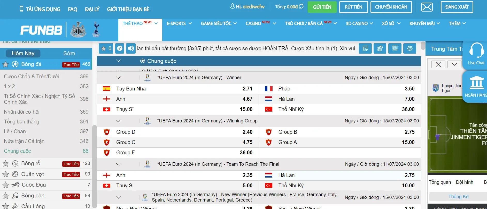
Task: Favorite Quần vợt with its star
Action: click(x=6, y=174)
